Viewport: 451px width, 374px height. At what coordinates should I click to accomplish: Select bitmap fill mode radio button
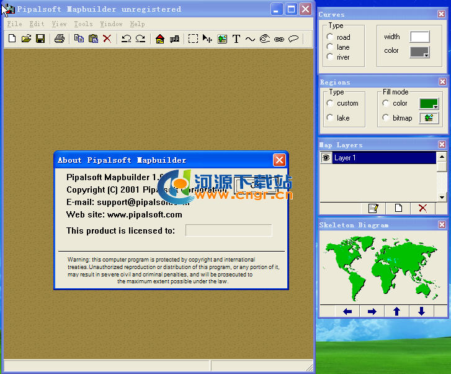click(386, 118)
